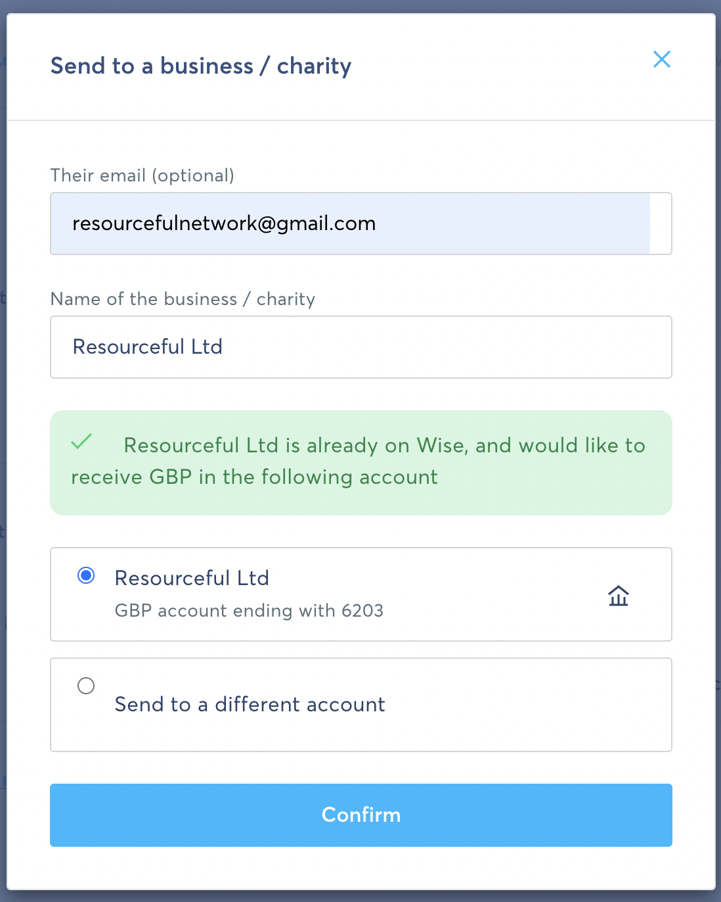Close the Send to business dialog
Image resolution: width=721 pixels, height=902 pixels.
pyautogui.click(x=661, y=59)
